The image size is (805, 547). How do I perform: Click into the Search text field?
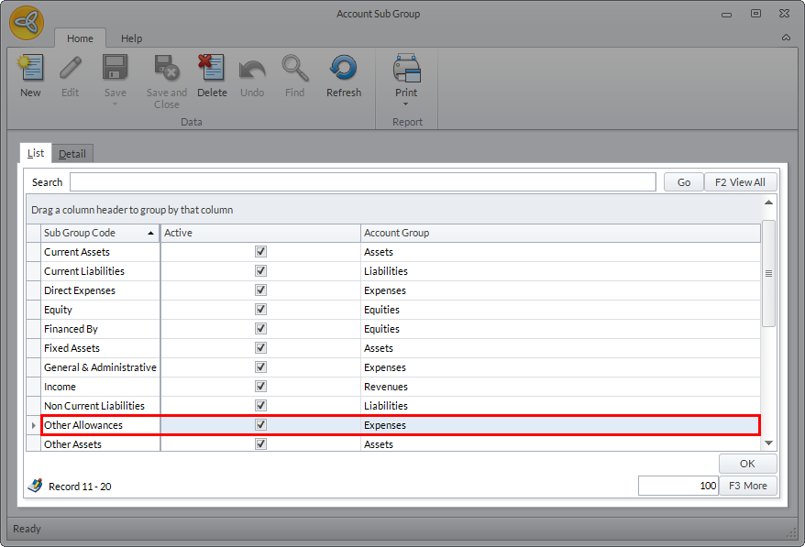pos(362,182)
